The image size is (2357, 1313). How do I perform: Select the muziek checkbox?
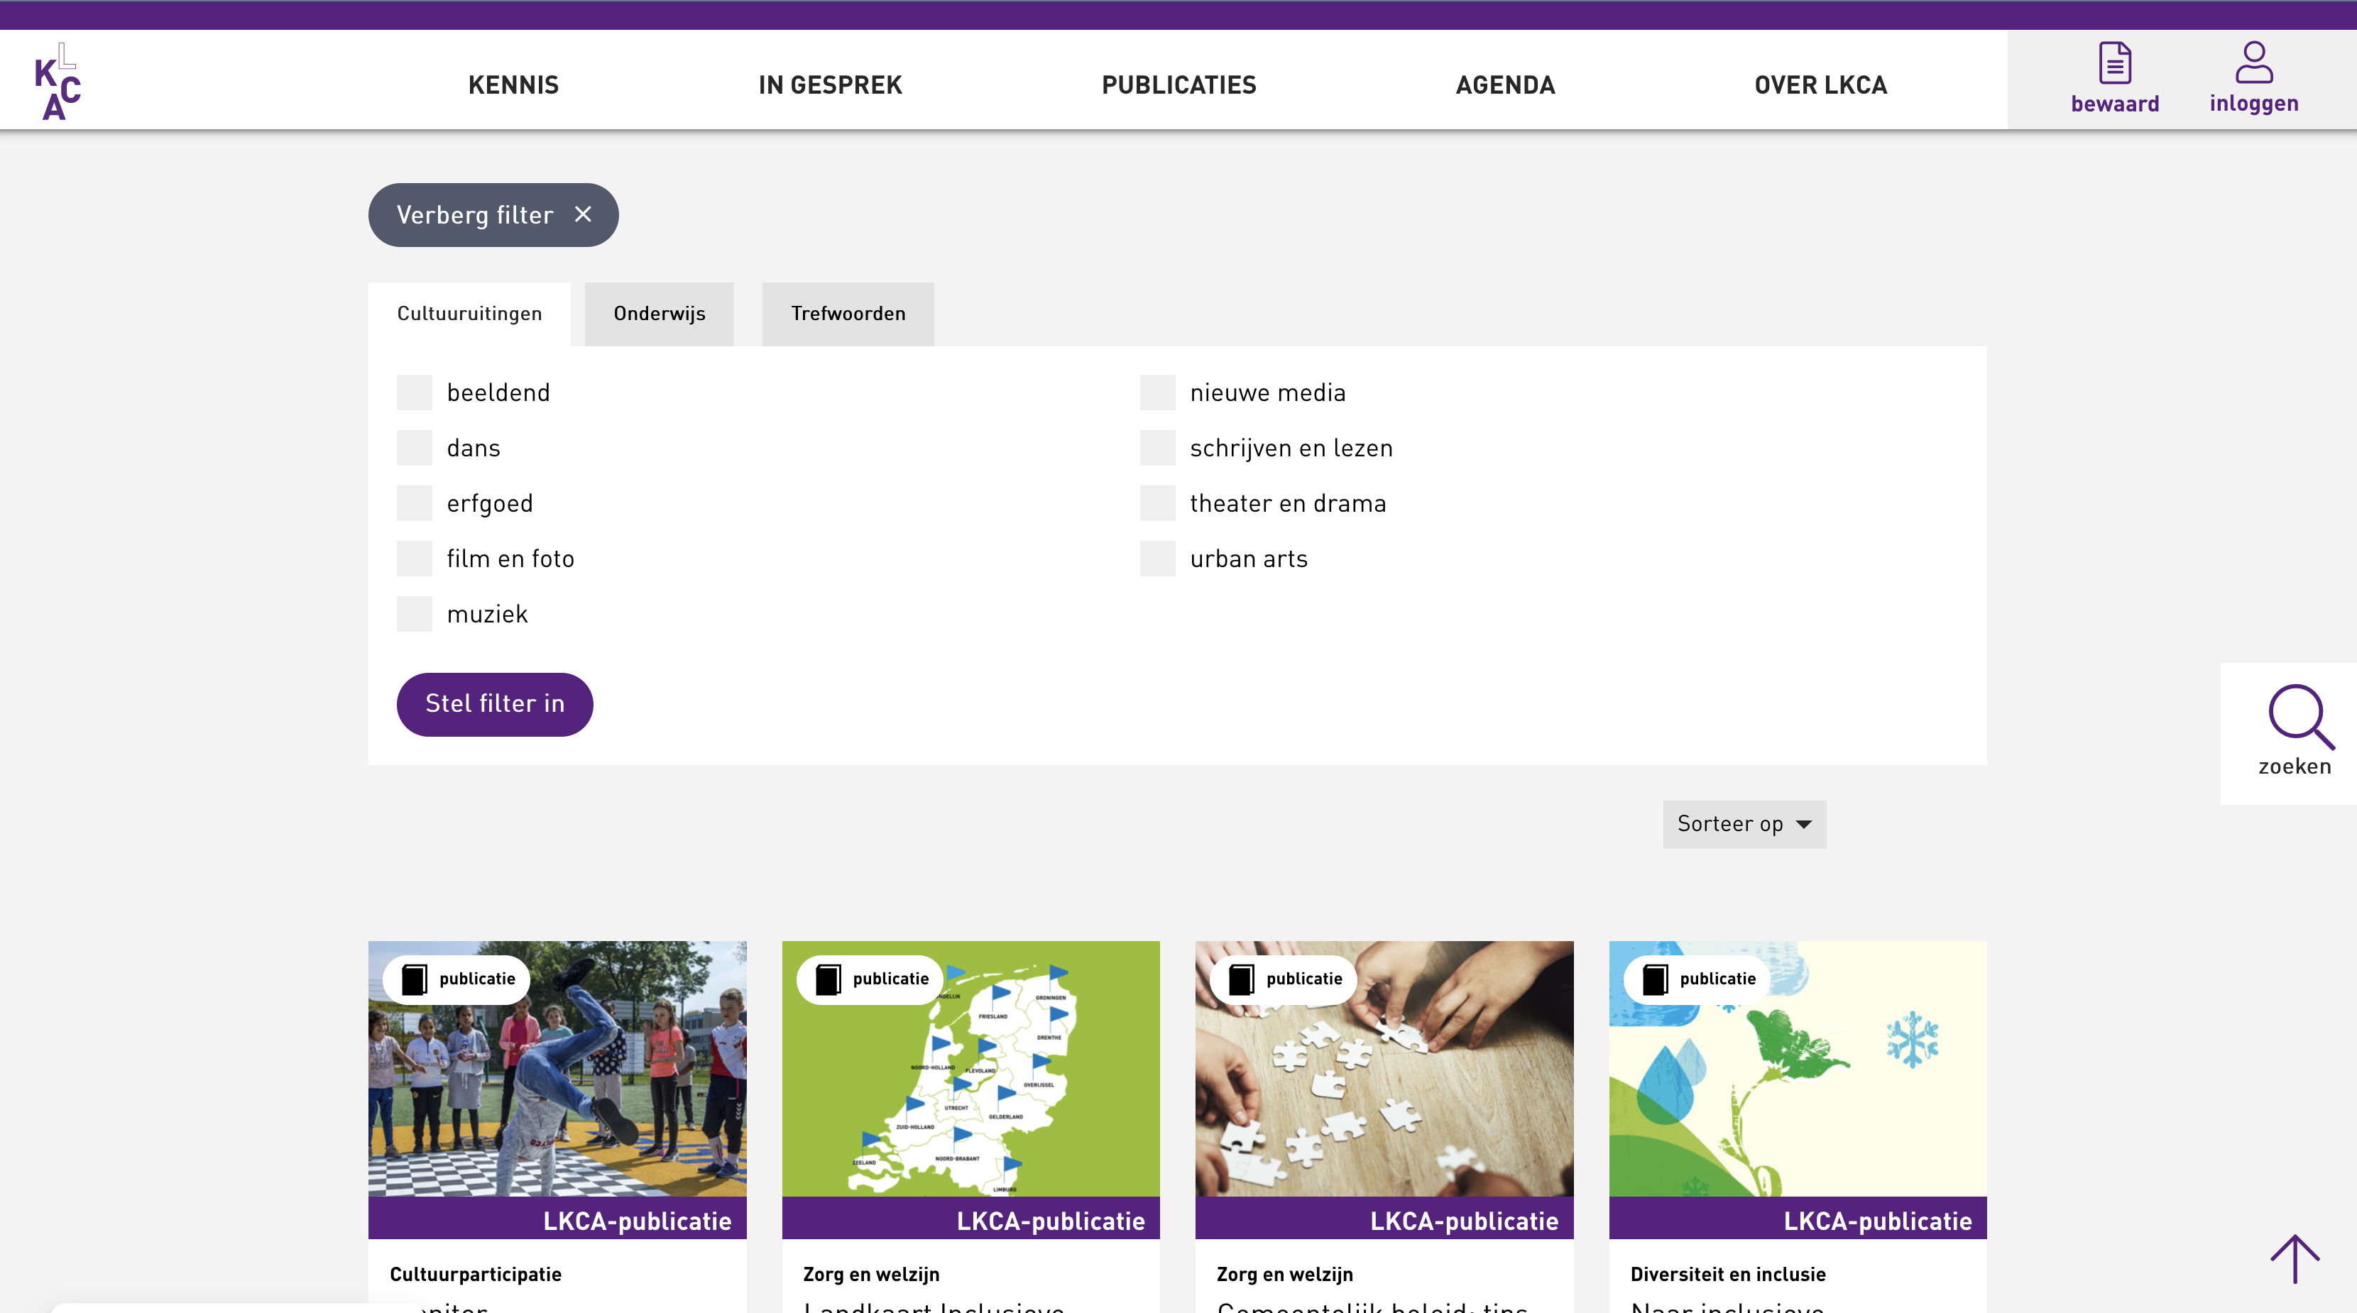415,614
